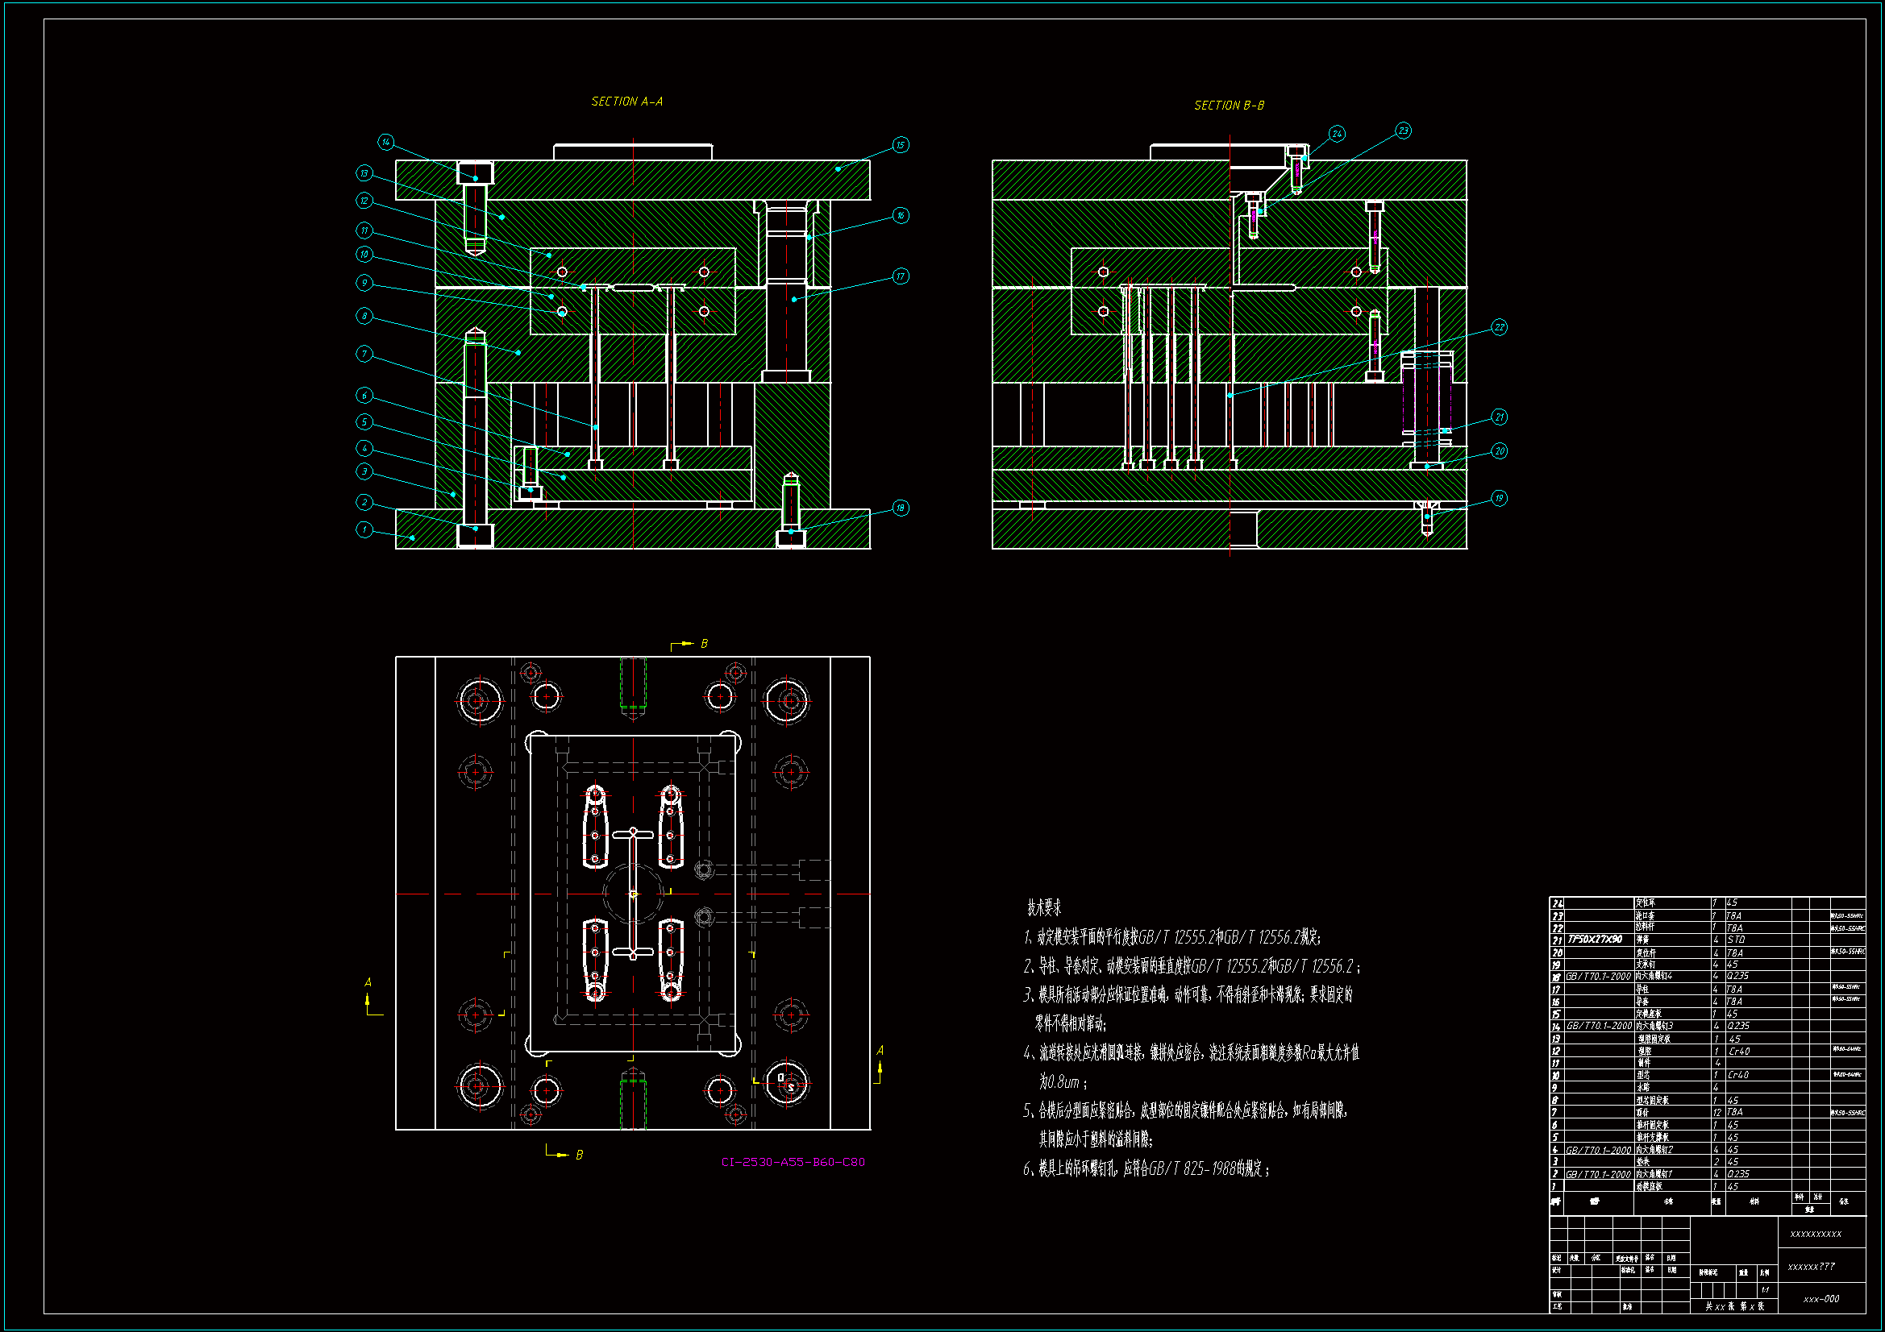This screenshot has width=1885, height=1332.
Task: Select part balloon number 22
Action: click(1499, 327)
